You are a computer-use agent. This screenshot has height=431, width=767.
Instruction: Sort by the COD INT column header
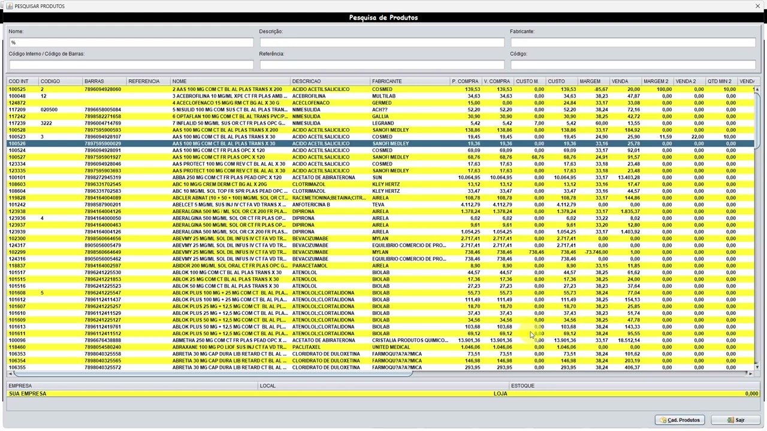23,81
